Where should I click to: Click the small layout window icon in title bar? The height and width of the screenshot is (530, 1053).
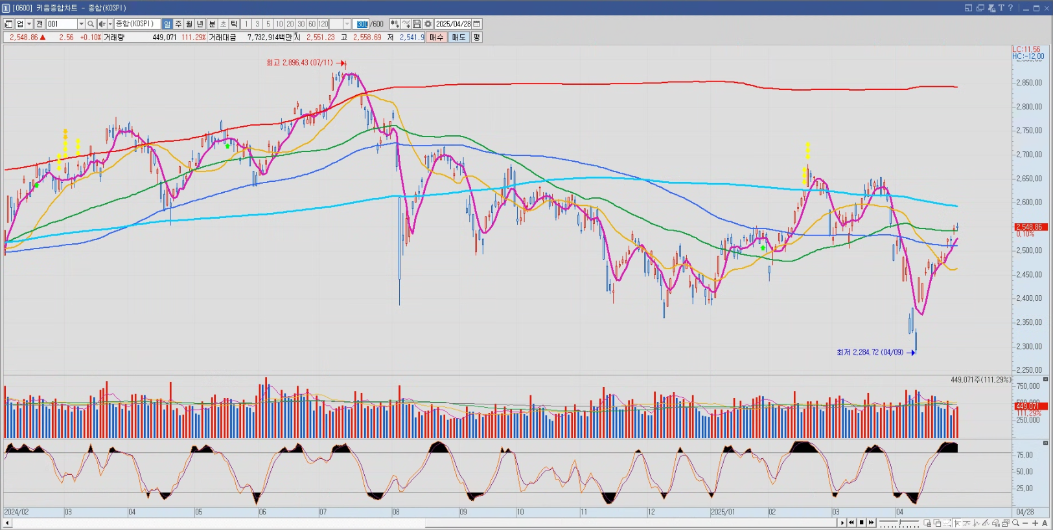[x=968, y=8]
